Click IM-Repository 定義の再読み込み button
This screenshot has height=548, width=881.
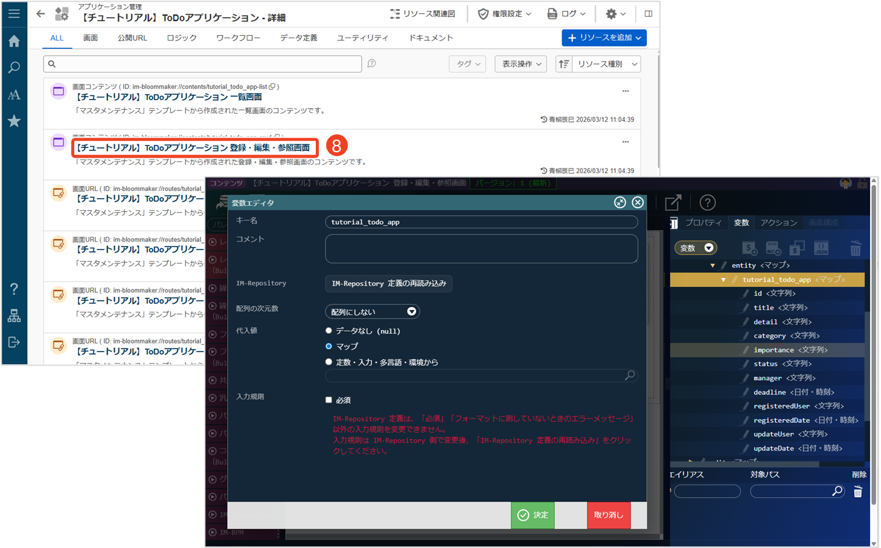388,283
